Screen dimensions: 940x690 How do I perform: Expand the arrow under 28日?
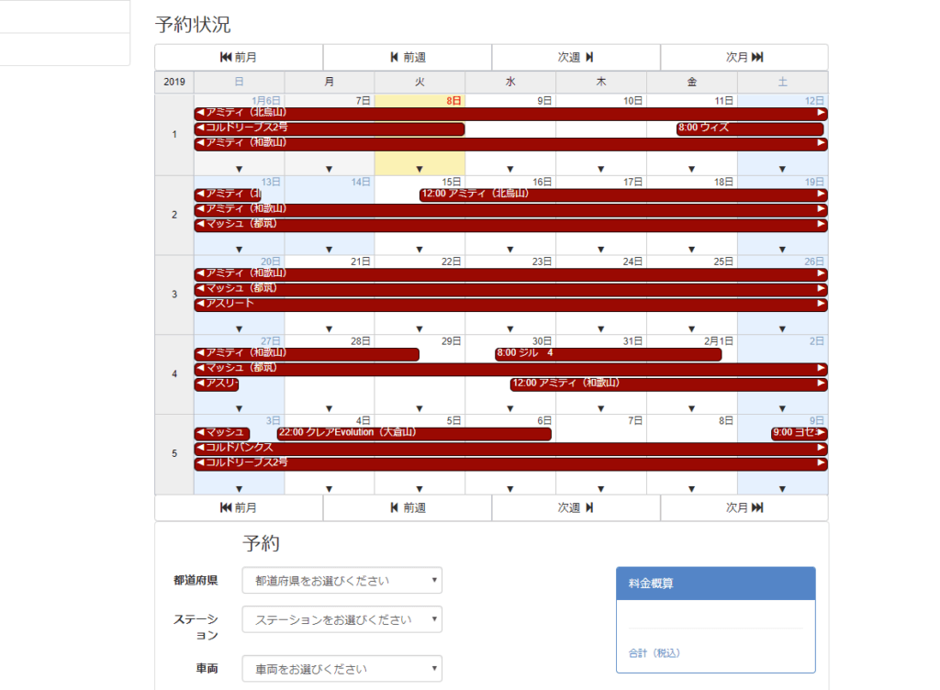330,408
